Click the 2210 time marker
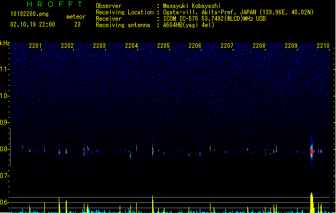 323,46
